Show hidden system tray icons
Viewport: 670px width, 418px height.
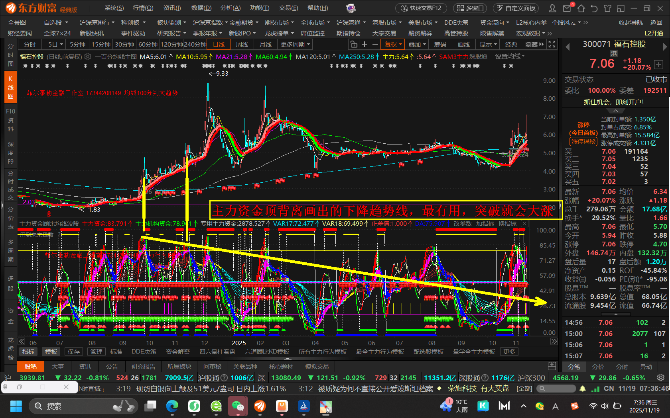pyautogui.click(x=524, y=406)
